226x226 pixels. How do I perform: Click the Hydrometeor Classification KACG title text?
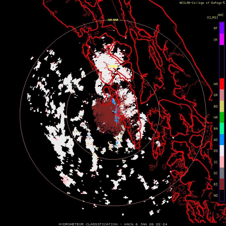pos(113,224)
